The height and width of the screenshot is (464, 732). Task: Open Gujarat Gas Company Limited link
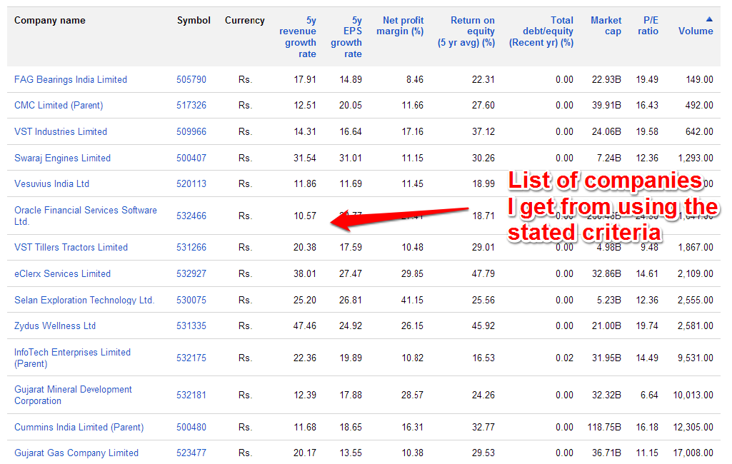coord(76,453)
